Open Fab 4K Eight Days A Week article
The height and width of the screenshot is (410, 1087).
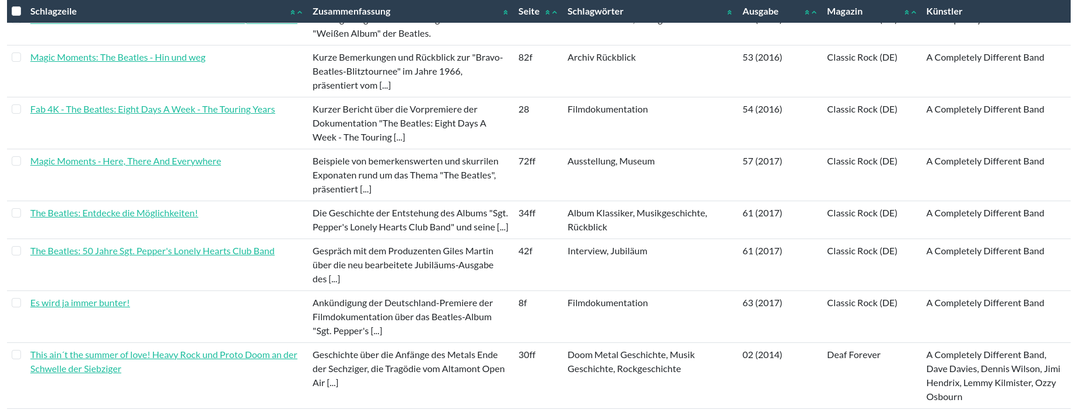click(153, 109)
